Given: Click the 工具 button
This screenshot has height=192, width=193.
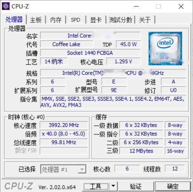Looking at the screenshot, I should click(96, 186).
